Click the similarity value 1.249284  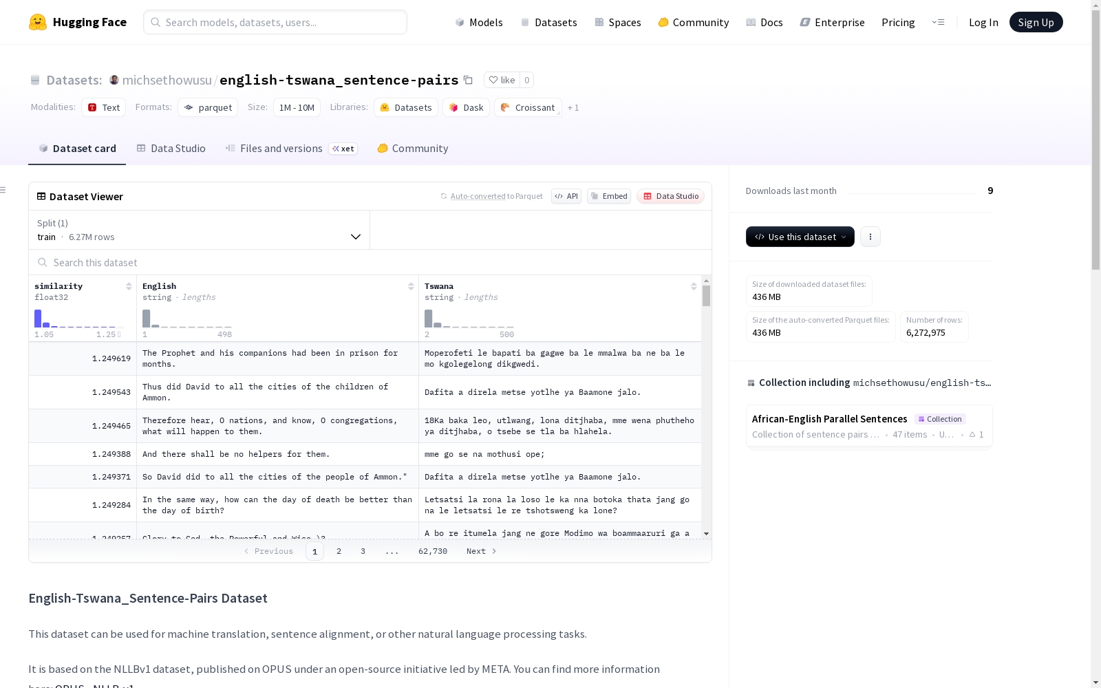[111, 505]
